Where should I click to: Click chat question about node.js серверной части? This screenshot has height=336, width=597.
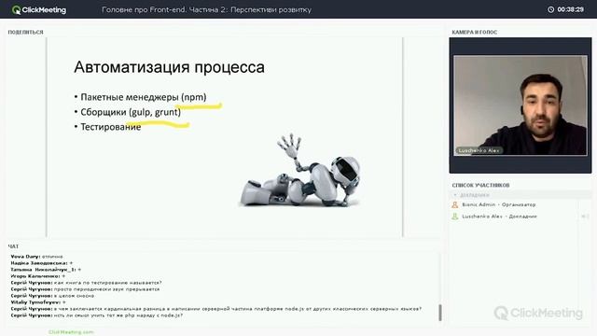click(x=216, y=309)
